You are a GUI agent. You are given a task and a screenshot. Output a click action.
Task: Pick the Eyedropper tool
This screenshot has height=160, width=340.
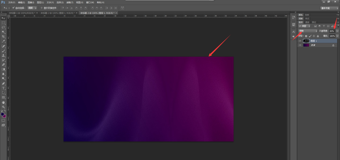point(3,41)
